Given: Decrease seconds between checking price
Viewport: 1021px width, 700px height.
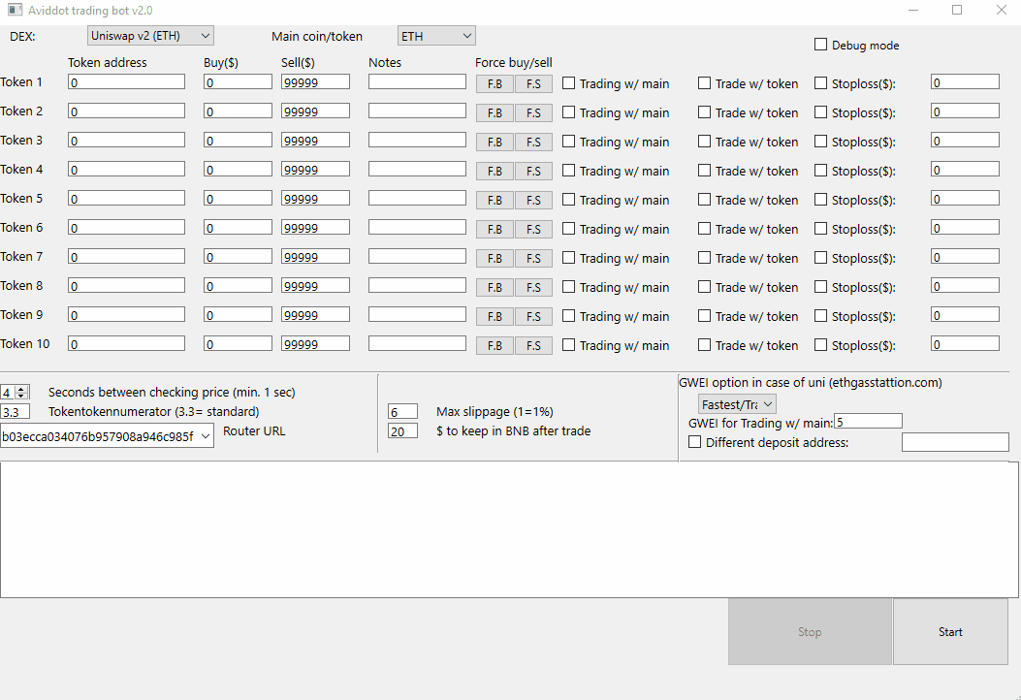Looking at the screenshot, I should click(x=21, y=396).
